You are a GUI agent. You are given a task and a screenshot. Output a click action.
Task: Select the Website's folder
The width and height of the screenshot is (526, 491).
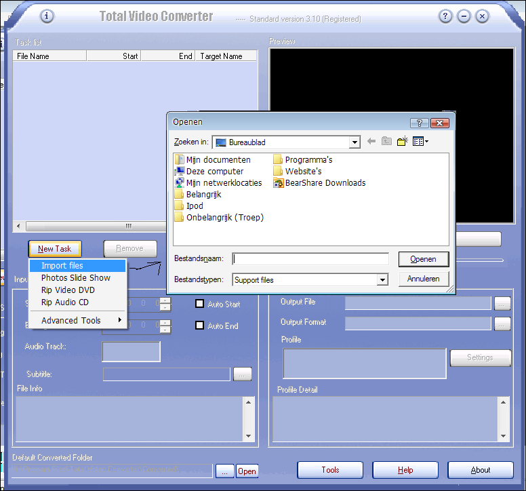298,171
